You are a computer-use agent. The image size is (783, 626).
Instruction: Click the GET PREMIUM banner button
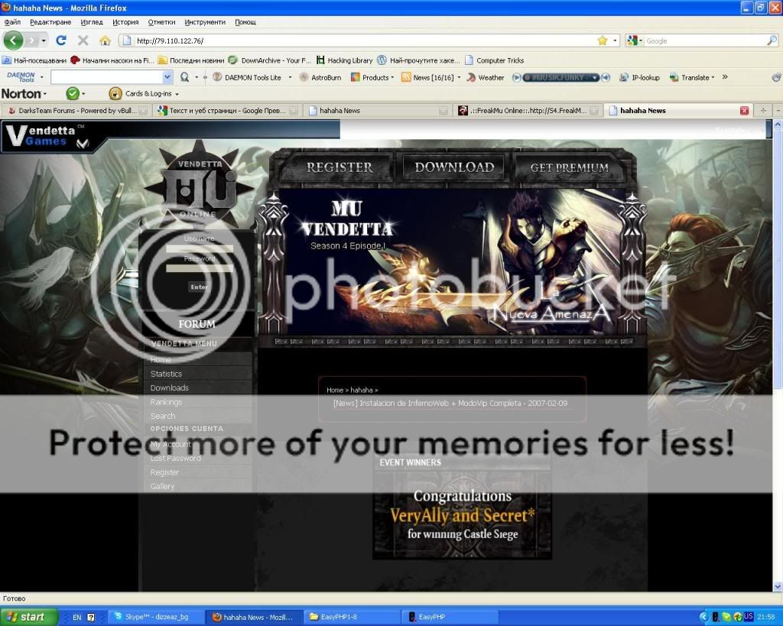(x=569, y=167)
